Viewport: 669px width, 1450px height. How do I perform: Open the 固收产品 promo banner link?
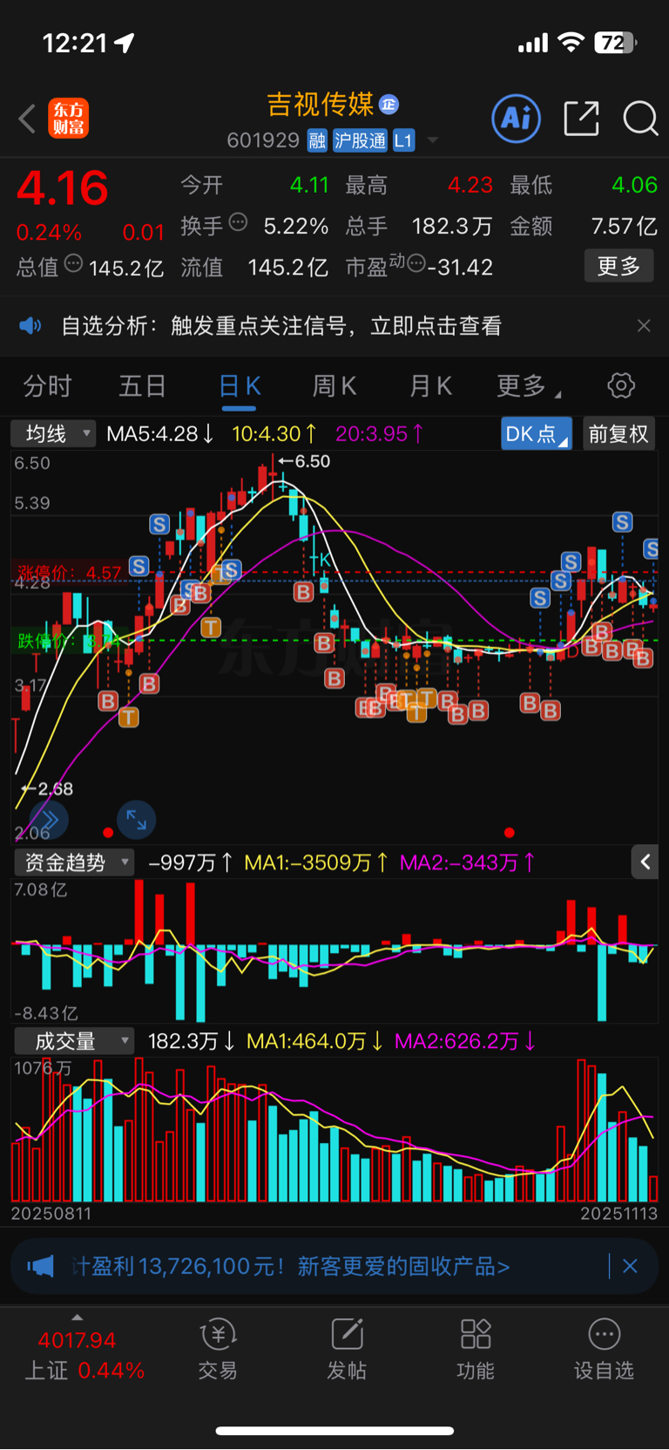pyautogui.click(x=292, y=1266)
